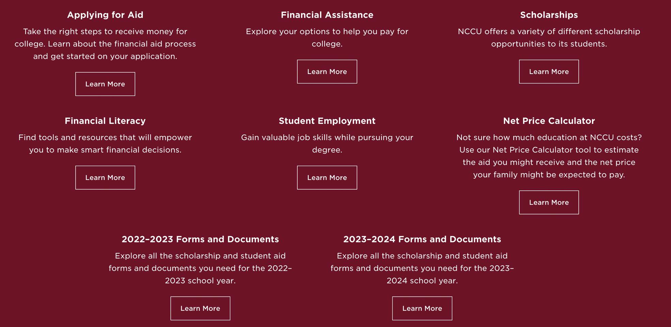
Task: Click the "Gain valuable job skills" paragraph
Action: click(327, 144)
